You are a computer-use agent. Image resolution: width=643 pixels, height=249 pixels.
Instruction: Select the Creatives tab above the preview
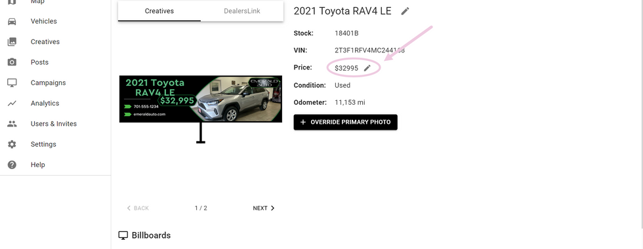pos(159,11)
